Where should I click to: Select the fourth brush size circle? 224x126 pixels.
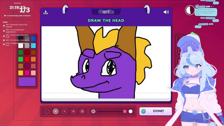(x=73, y=111)
